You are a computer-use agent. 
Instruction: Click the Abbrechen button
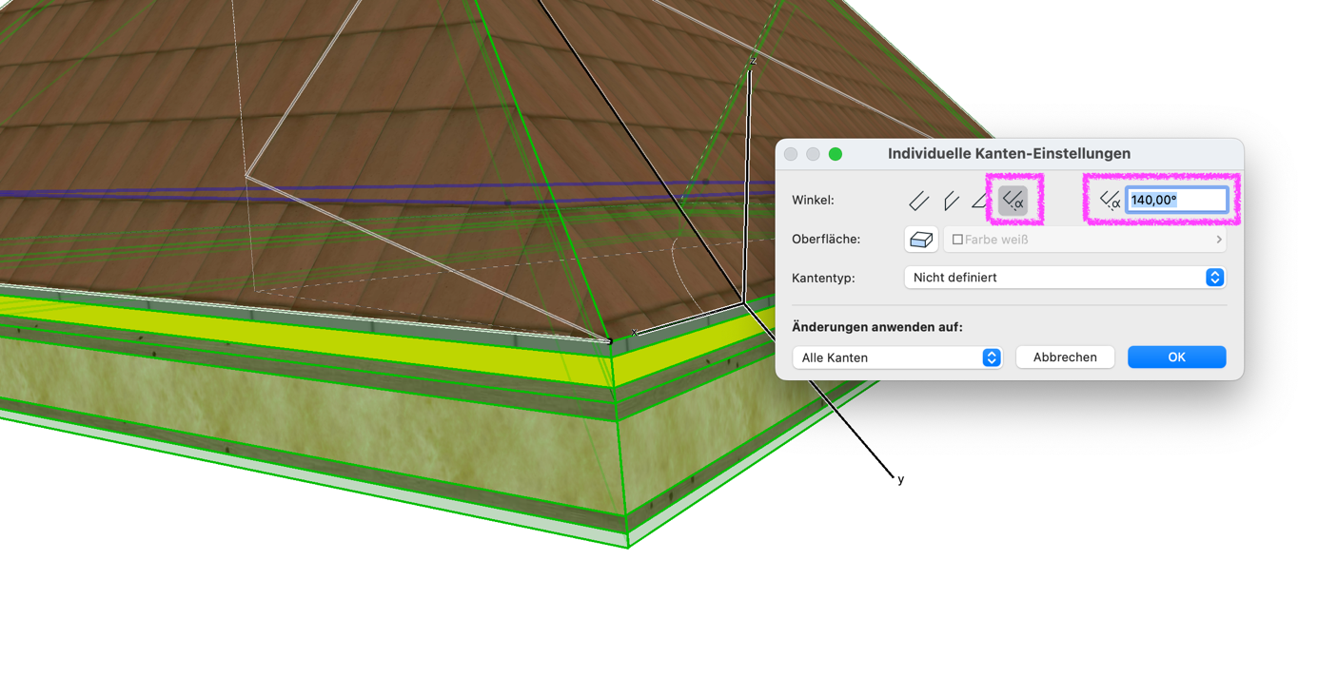(1065, 357)
